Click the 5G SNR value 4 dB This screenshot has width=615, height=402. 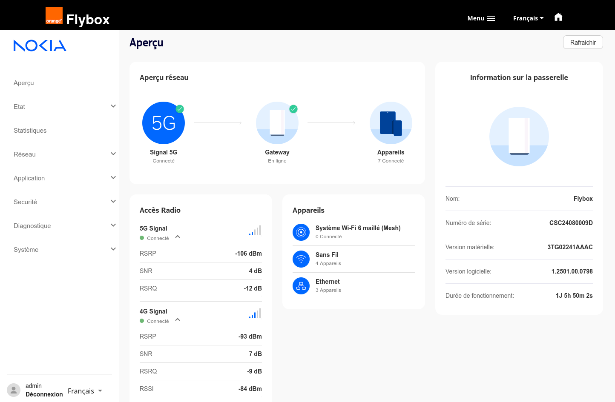tap(256, 271)
